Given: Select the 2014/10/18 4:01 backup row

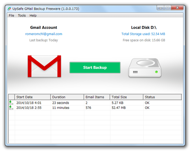Looking at the screenshot, I should 95,103.
